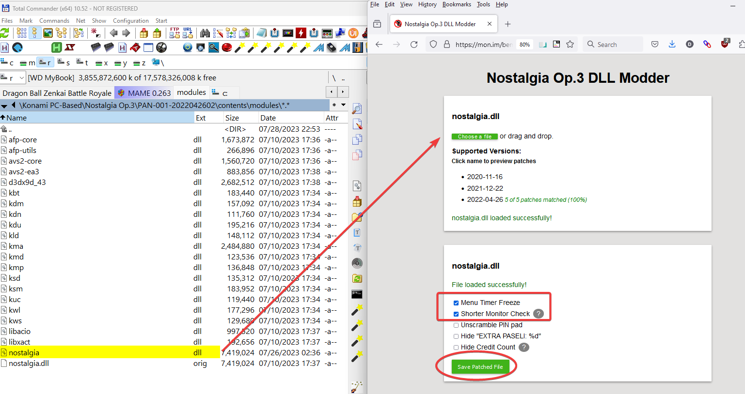
Task: Open Firefox Bookmarks menu
Action: (x=457, y=4)
